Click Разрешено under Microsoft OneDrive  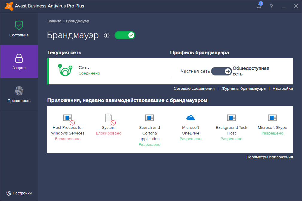(x=190, y=139)
